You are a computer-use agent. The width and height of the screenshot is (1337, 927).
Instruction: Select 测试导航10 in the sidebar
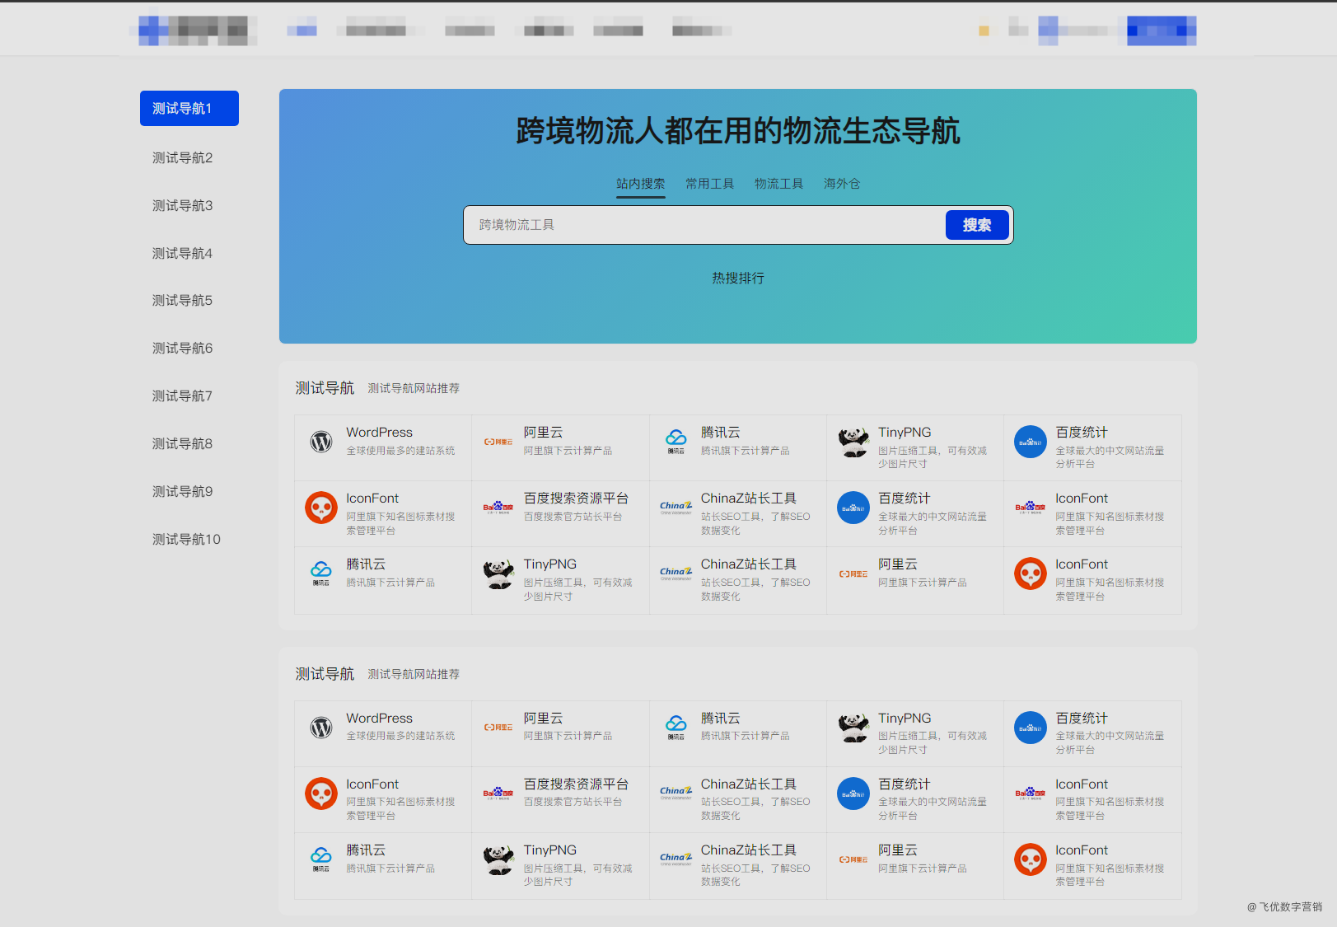187,539
